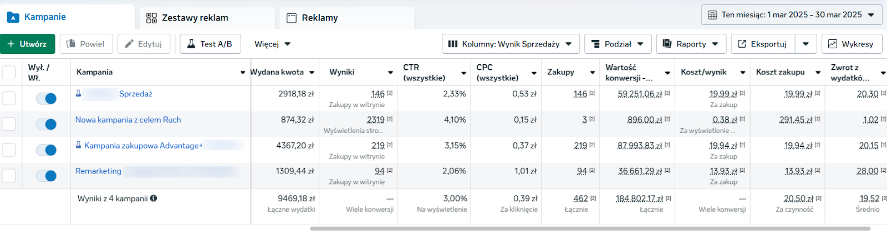The height and width of the screenshot is (235, 887).
Task: Open the Remarketing campaign link
Action: pyautogui.click(x=98, y=171)
